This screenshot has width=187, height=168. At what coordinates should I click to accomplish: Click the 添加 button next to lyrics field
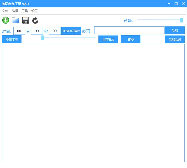point(175,30)
